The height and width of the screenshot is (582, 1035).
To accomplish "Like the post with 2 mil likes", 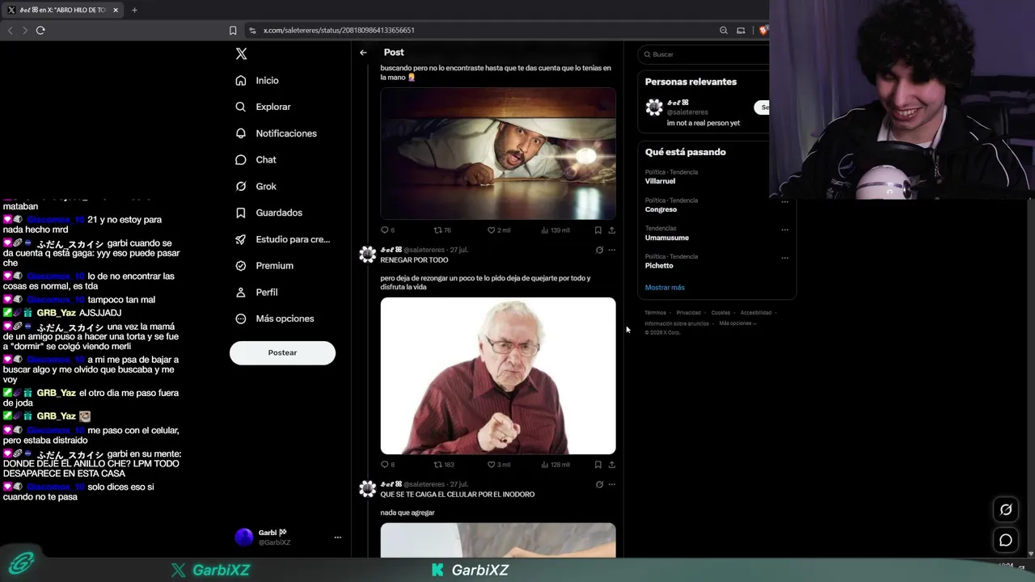I will click(499, 230).
